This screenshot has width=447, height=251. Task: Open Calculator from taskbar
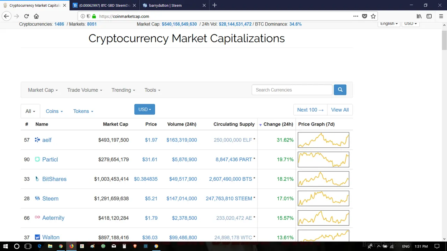pyautogui.click(x=124, y=246)
